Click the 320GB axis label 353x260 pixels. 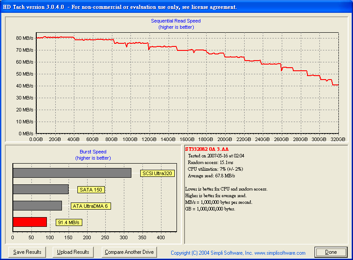(338, 139)
